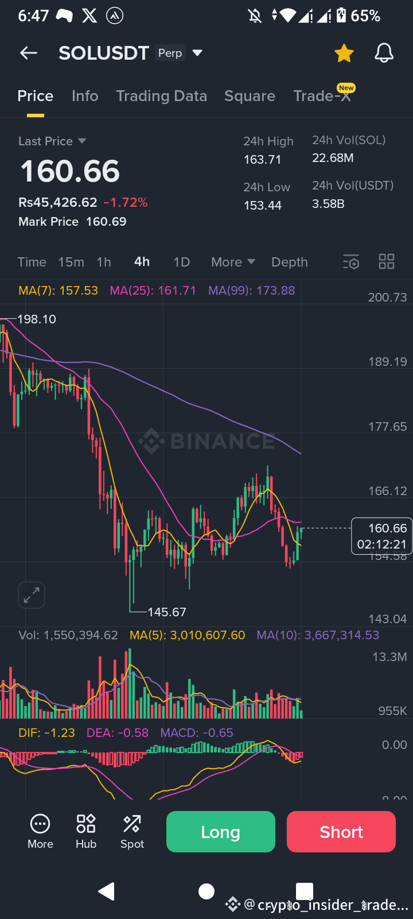Select the Price tab
Viewport: 413px width, 919px height.
pyautogui.click(x=36, y=96)
